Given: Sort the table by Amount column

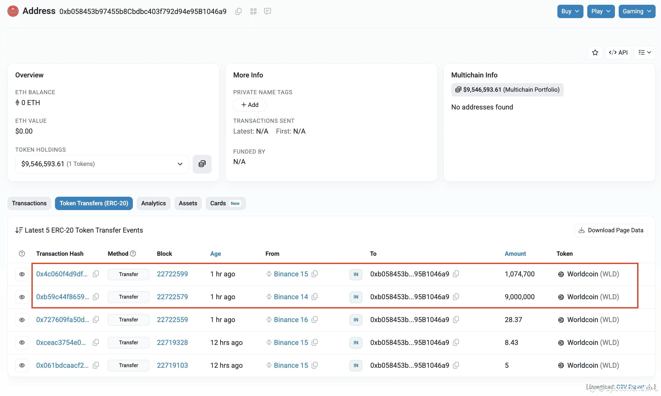Looking at the screenshot, I should pos(515,254).
